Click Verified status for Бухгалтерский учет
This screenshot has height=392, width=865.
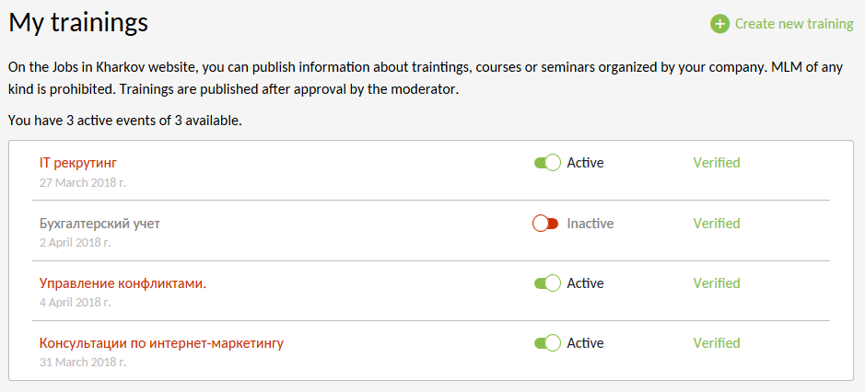coord(717,224)
